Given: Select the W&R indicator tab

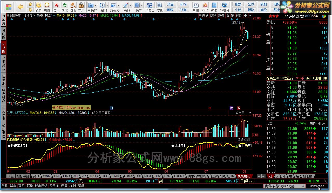Looking at the screenshot, I should (x=47, y=176).
